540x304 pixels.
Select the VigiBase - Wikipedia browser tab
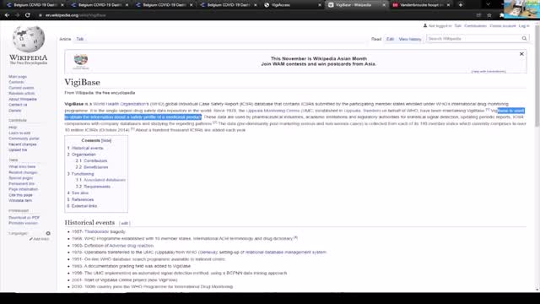pyautogui.click(x=356, y=5)
